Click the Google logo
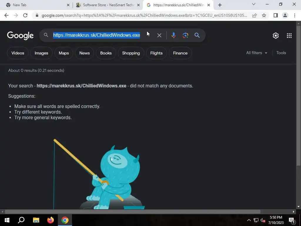This screenshot has height=226, width=301. [x=20, y=36]
